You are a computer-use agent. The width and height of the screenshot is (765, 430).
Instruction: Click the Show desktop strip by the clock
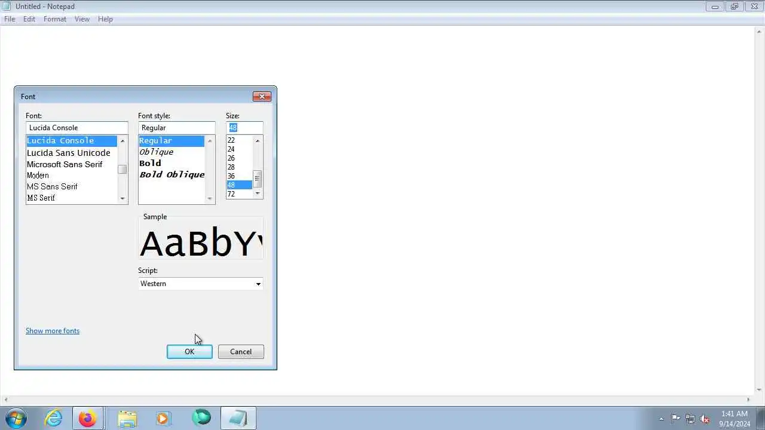761,418
